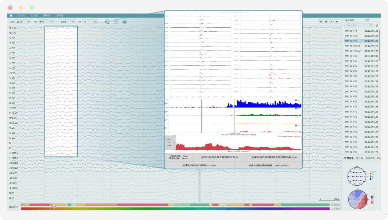Open the waveform display icon

[116, 22]
